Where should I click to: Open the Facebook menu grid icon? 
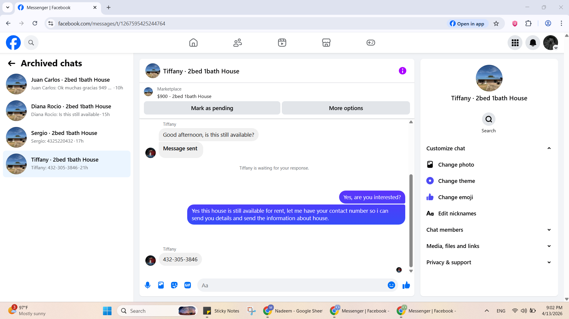coord(515,43)
